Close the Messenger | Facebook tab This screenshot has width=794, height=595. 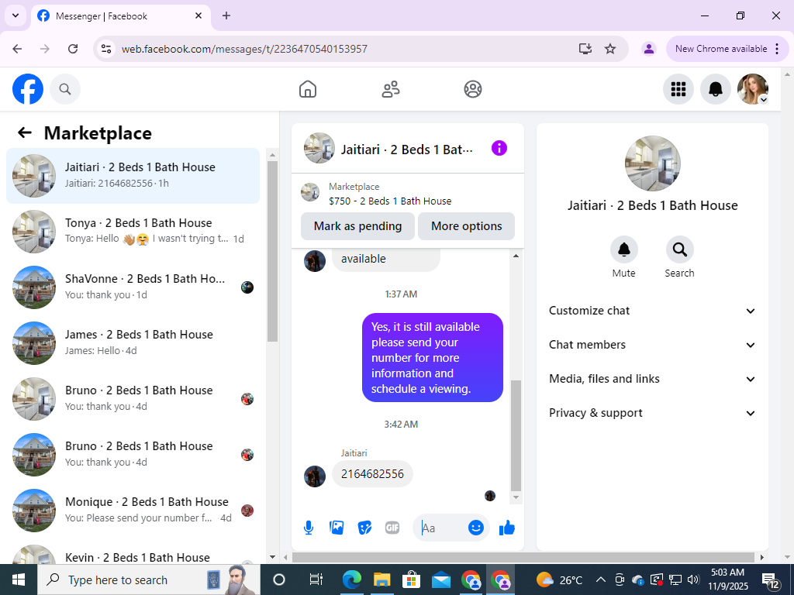point(198,15)
